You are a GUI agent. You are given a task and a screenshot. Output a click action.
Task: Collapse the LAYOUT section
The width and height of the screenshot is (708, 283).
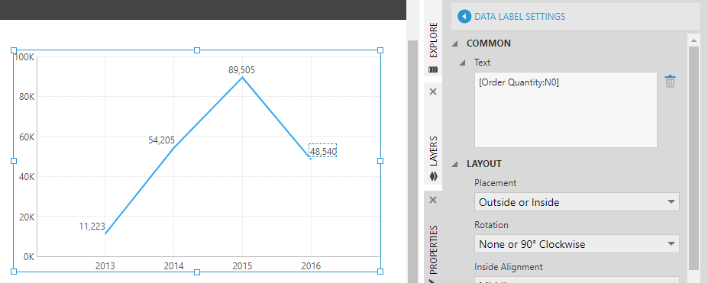[455, 164]
